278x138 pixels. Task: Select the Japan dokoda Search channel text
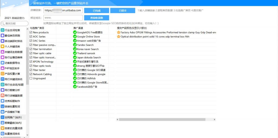tap(89, 57)
